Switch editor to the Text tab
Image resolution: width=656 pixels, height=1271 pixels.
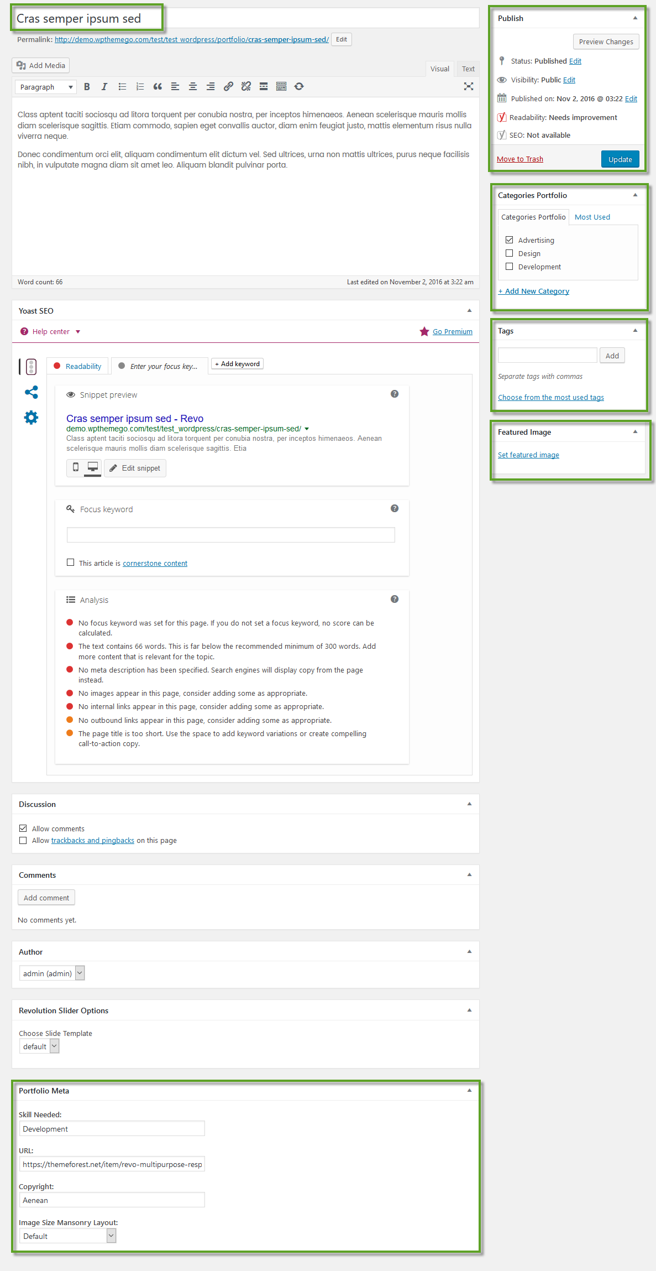point(468,69)
